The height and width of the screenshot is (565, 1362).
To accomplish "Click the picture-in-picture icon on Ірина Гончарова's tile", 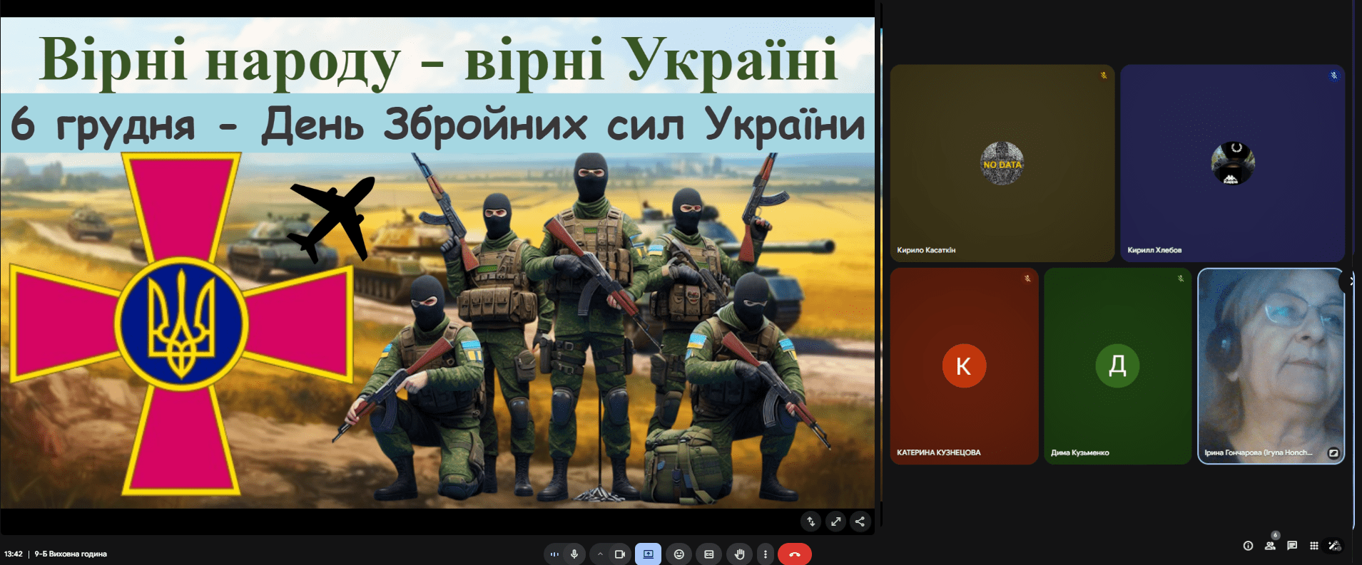I will (1333, 453).
